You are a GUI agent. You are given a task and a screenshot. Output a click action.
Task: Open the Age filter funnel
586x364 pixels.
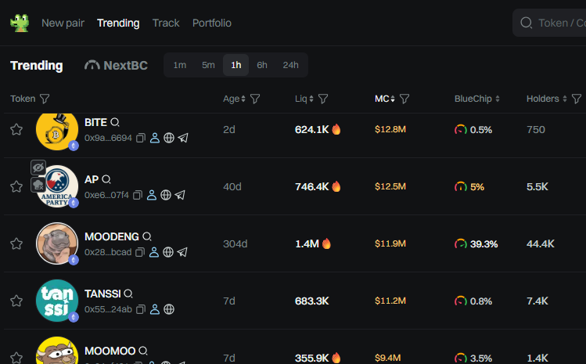coord(255,99)
